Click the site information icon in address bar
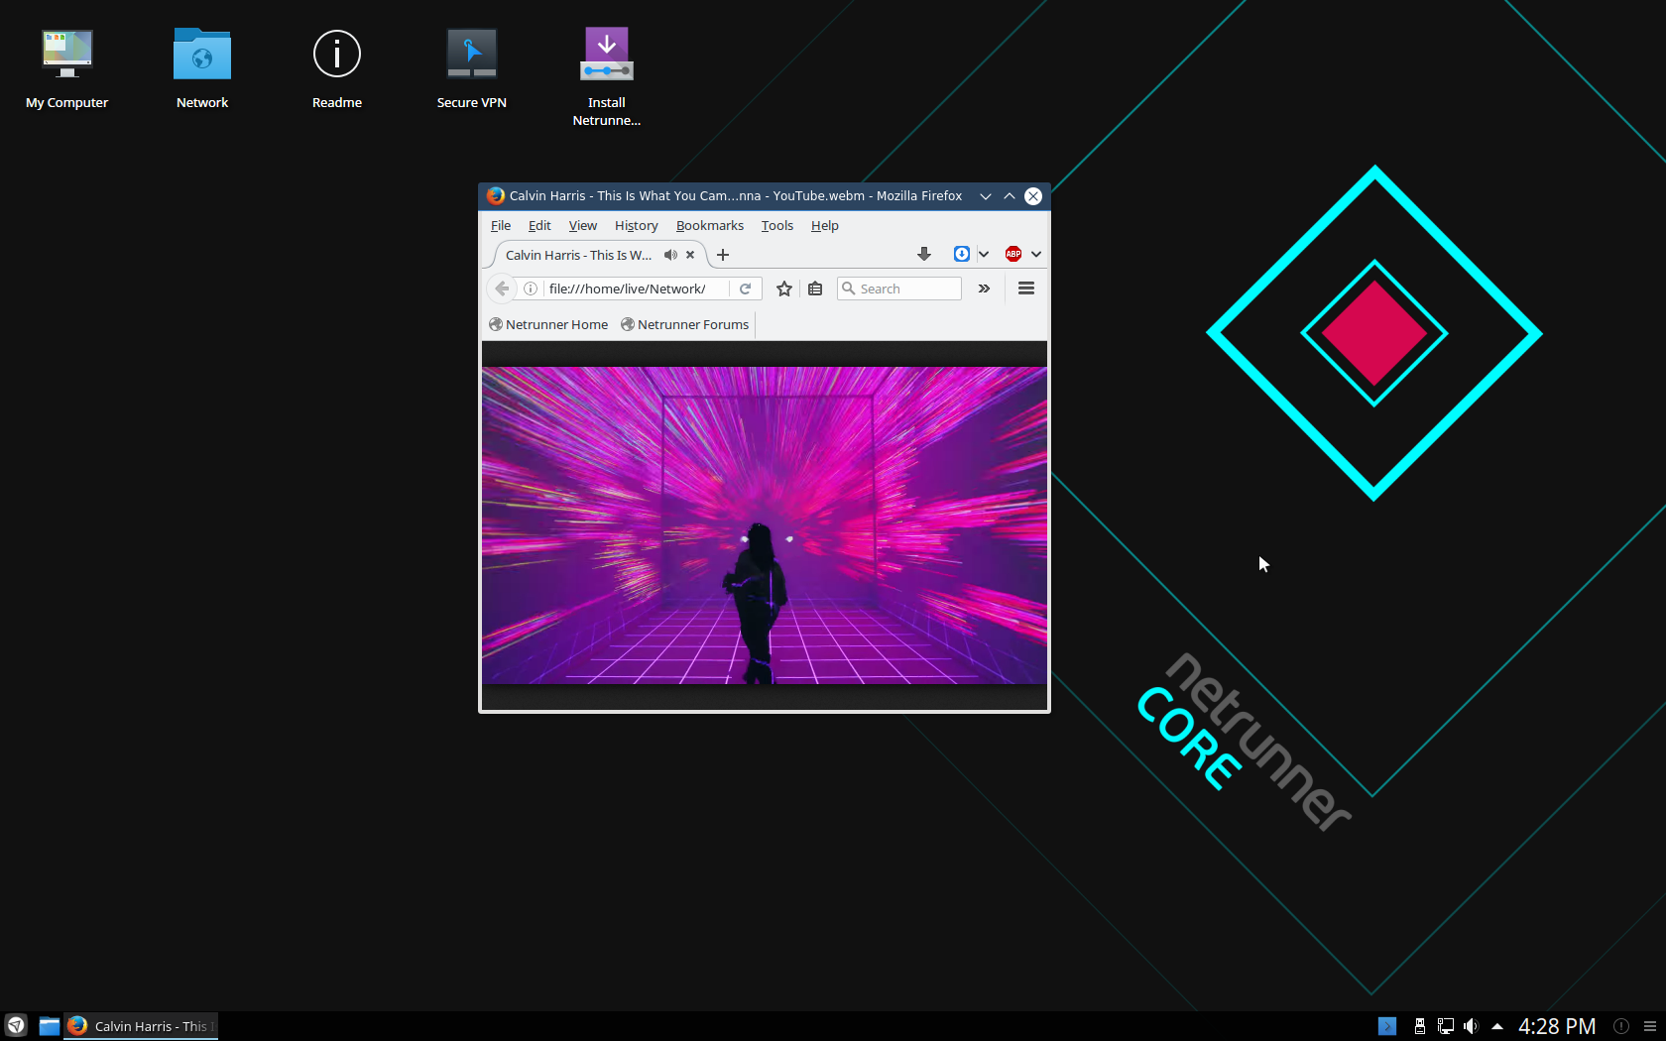Image resolution: width=1666 pixels, height=1041 pixels. click(x=531, y=289)
